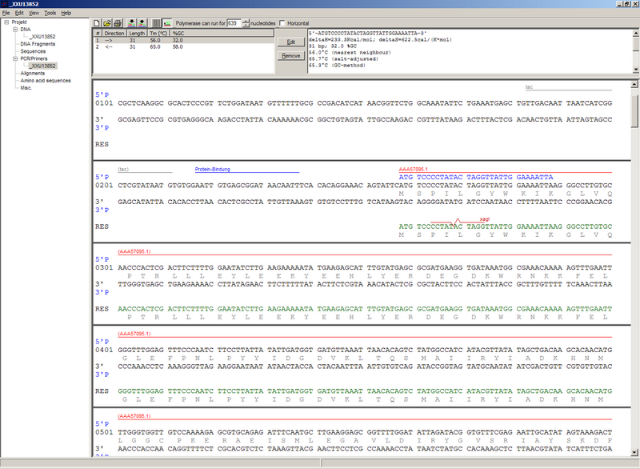Click the sequence view vertical scrollbar thumb
Screen dimensions: 640x469
634,111
